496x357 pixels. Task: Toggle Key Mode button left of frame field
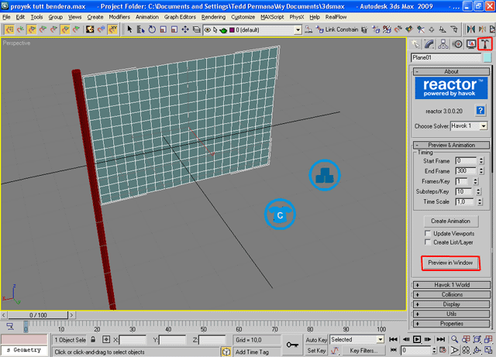click(x=393, y=350)
